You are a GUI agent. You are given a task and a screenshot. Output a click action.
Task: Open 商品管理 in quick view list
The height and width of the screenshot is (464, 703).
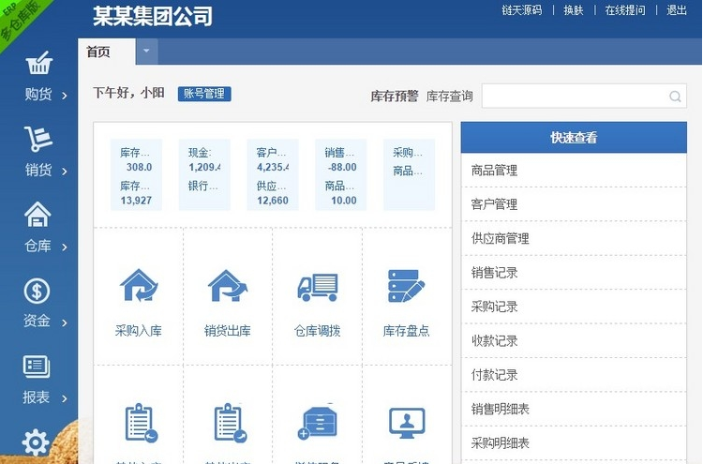pos(494,171)
